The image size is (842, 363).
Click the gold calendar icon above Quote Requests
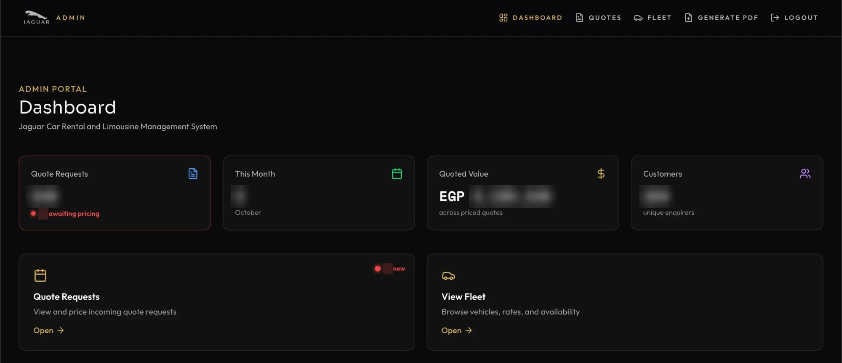40,276
